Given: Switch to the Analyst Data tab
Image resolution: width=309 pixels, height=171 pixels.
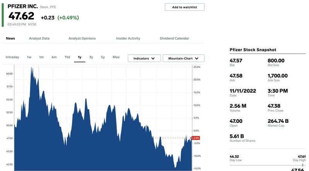Looking at the screenshot, I should point(39,39).
